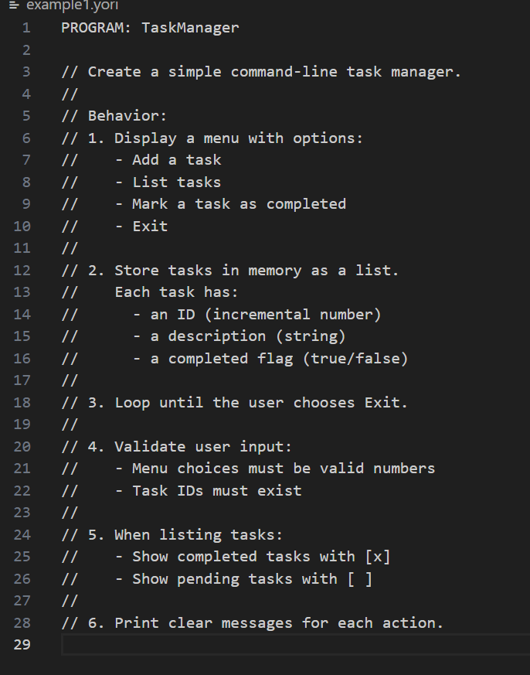The width and height of the screenshot is (530, 675).
Task: Click the "Behavior:" comment line
Action: [127, 117]
